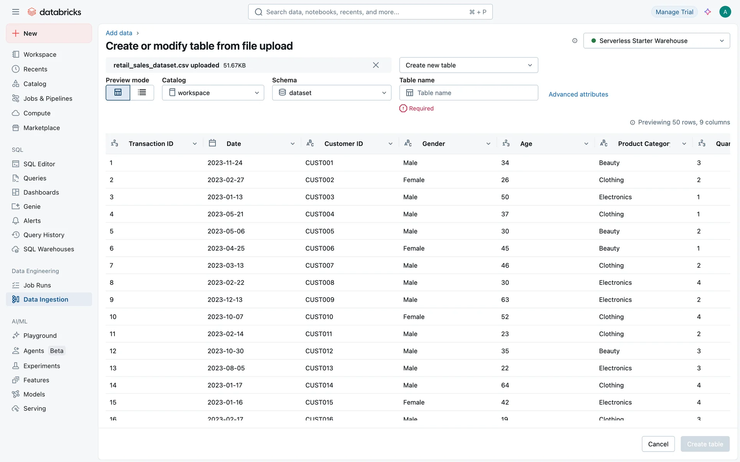The width and height of the screenshot is (740, 462).
Task: Open the Schema dataset dropdown
Action: pos(331,93)
